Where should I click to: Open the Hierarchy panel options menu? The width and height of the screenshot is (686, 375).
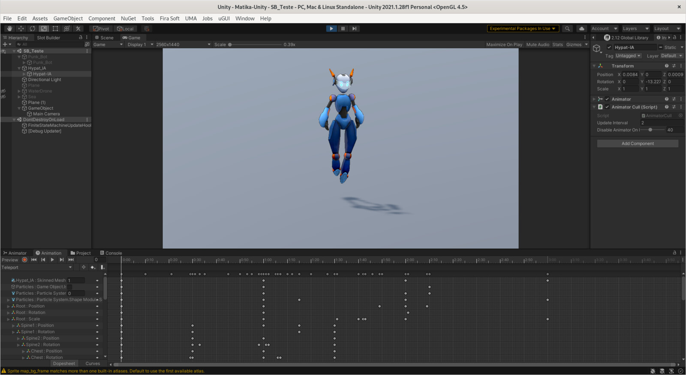tap(87, 38)
